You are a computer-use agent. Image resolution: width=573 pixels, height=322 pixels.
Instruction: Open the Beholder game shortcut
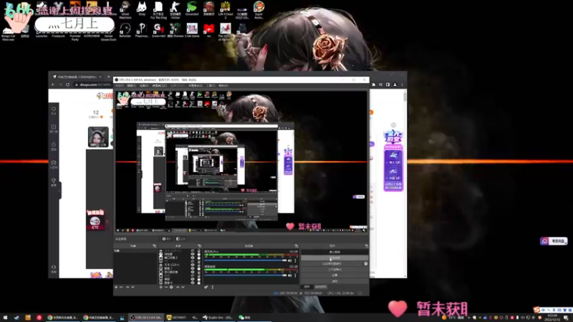[125, 30]
